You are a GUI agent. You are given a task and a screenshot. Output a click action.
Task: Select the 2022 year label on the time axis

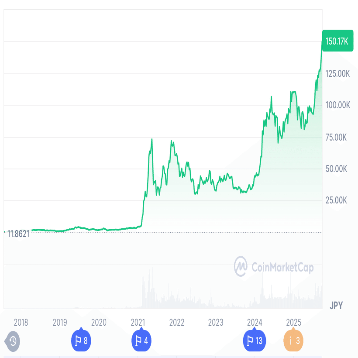pyautogui.click(x=177, y=323)
